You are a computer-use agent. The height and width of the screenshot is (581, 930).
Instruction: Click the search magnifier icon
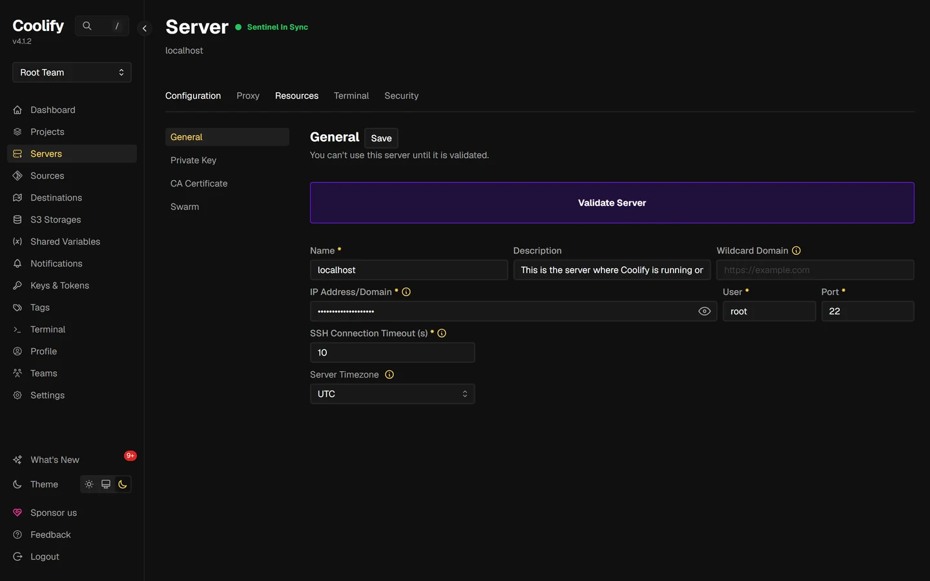(x=87, y=26)
